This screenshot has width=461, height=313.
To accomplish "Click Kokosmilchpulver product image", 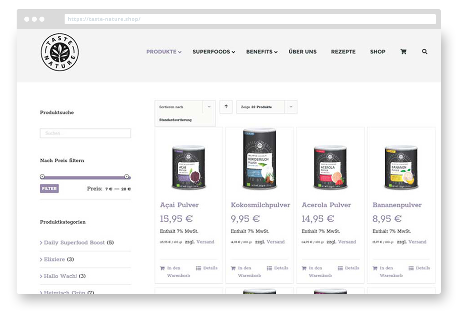I will 260,159.
